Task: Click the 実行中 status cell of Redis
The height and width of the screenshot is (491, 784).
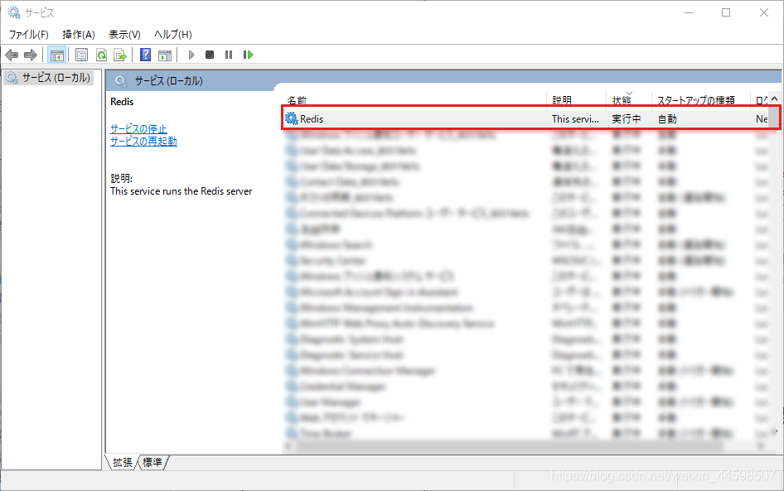Action: (627, 119)
